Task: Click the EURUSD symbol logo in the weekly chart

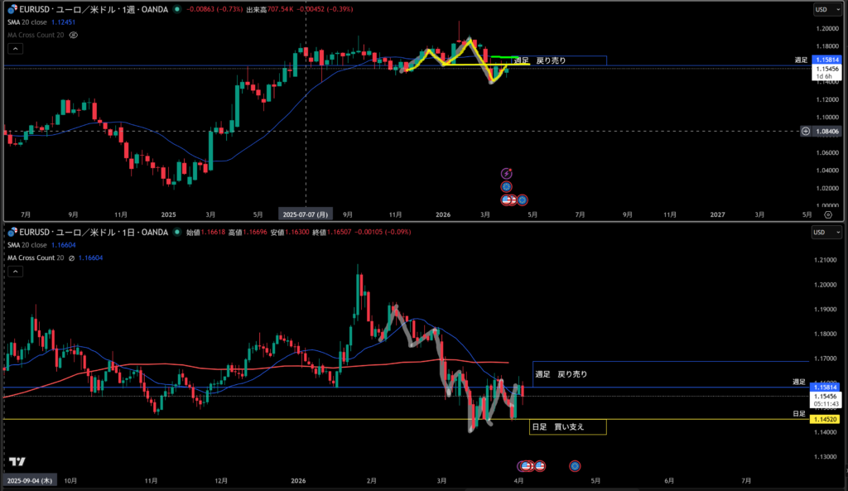Action: [12, 8]
